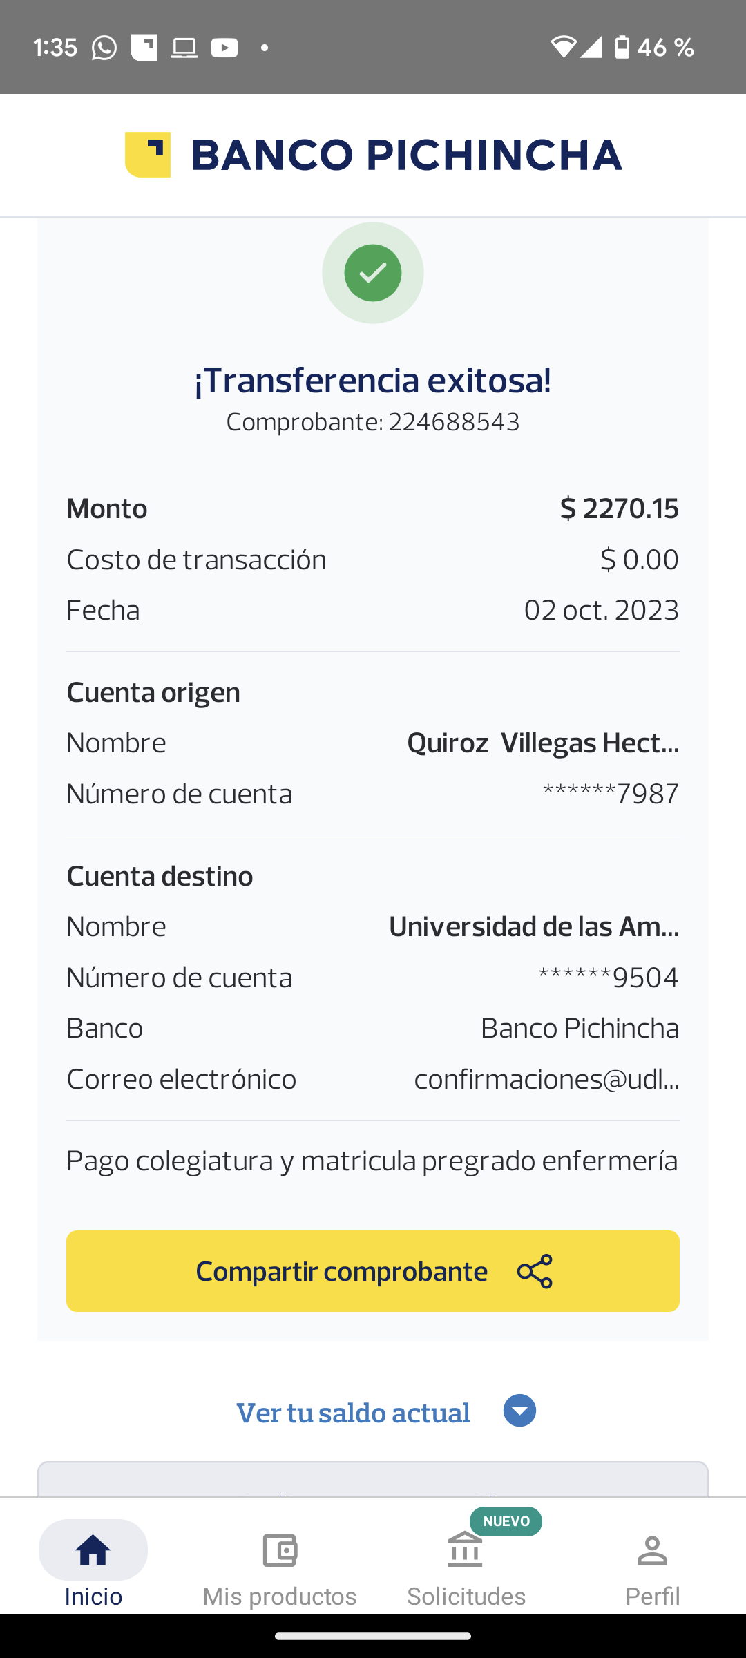Tap the truncated Universidad de las Am... name
Image resolution: width=746 pixels, height=1658 pixels.
tap(534, 927)
